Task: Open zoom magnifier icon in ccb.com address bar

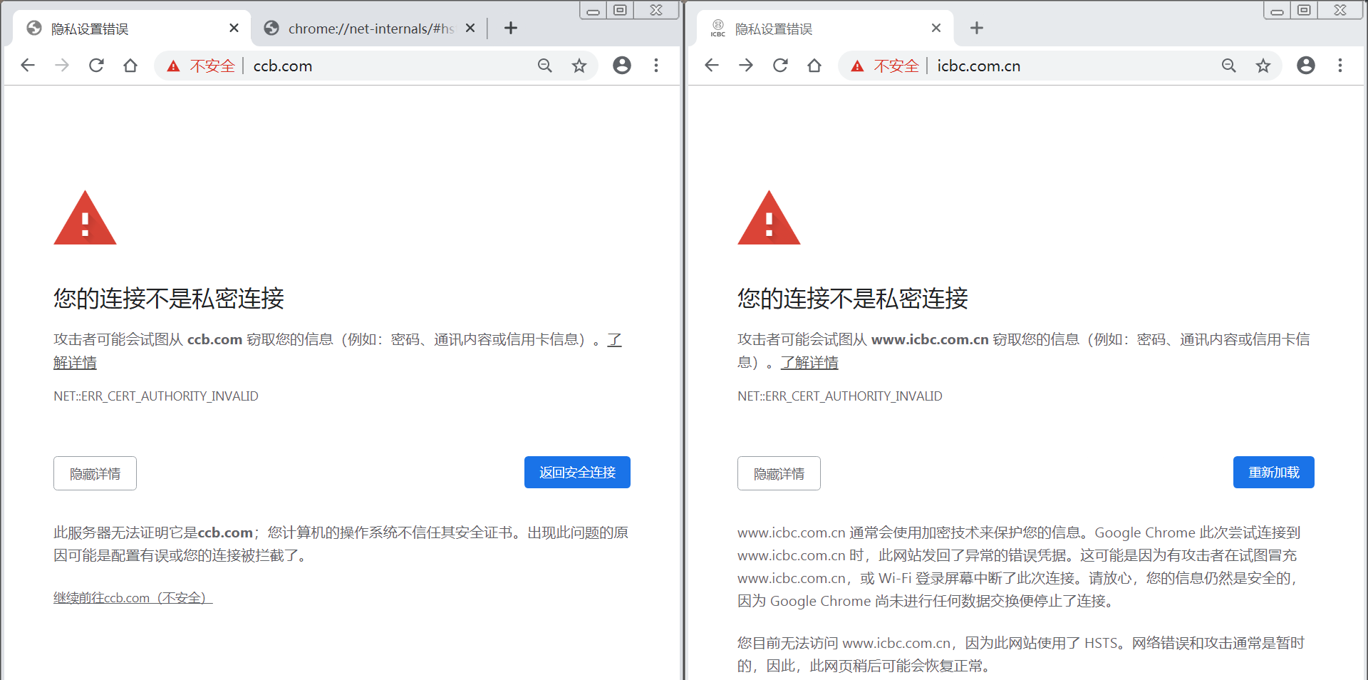Action: (x=545, y=66)
